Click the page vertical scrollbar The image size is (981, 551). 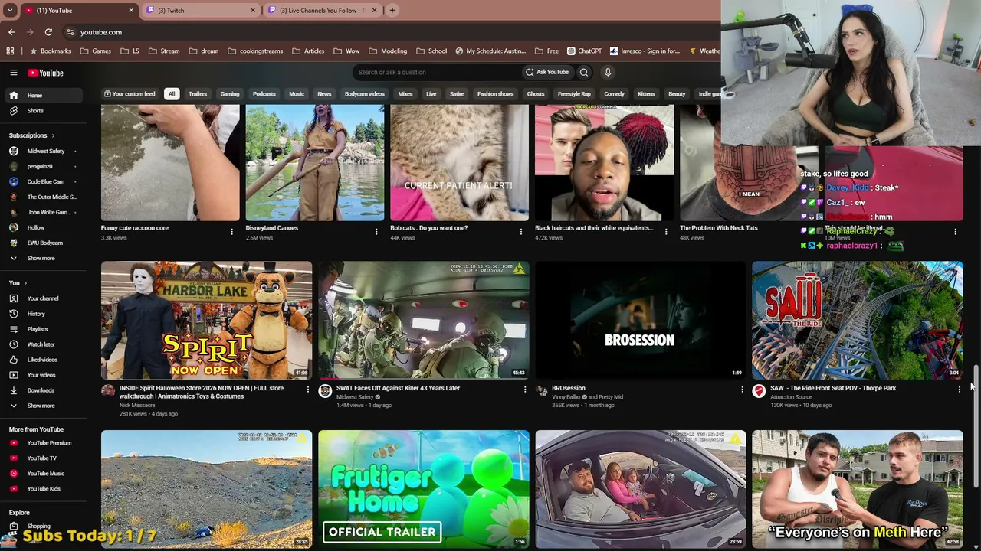click(976, 425)
